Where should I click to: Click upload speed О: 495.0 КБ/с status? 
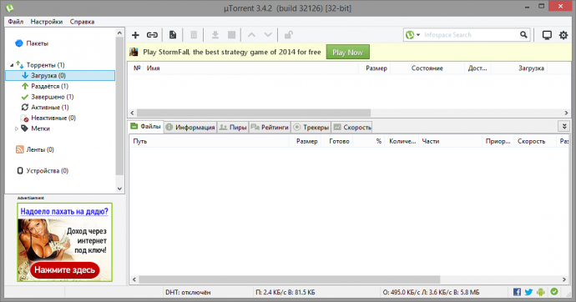point(431,292)
